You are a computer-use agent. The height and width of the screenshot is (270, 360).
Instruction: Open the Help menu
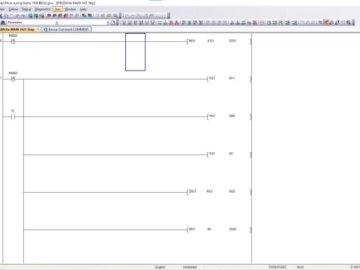(83, 9)
